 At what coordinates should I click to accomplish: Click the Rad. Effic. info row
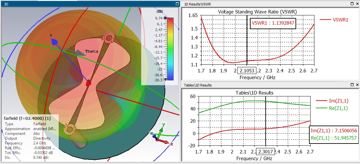coord(30,148)
